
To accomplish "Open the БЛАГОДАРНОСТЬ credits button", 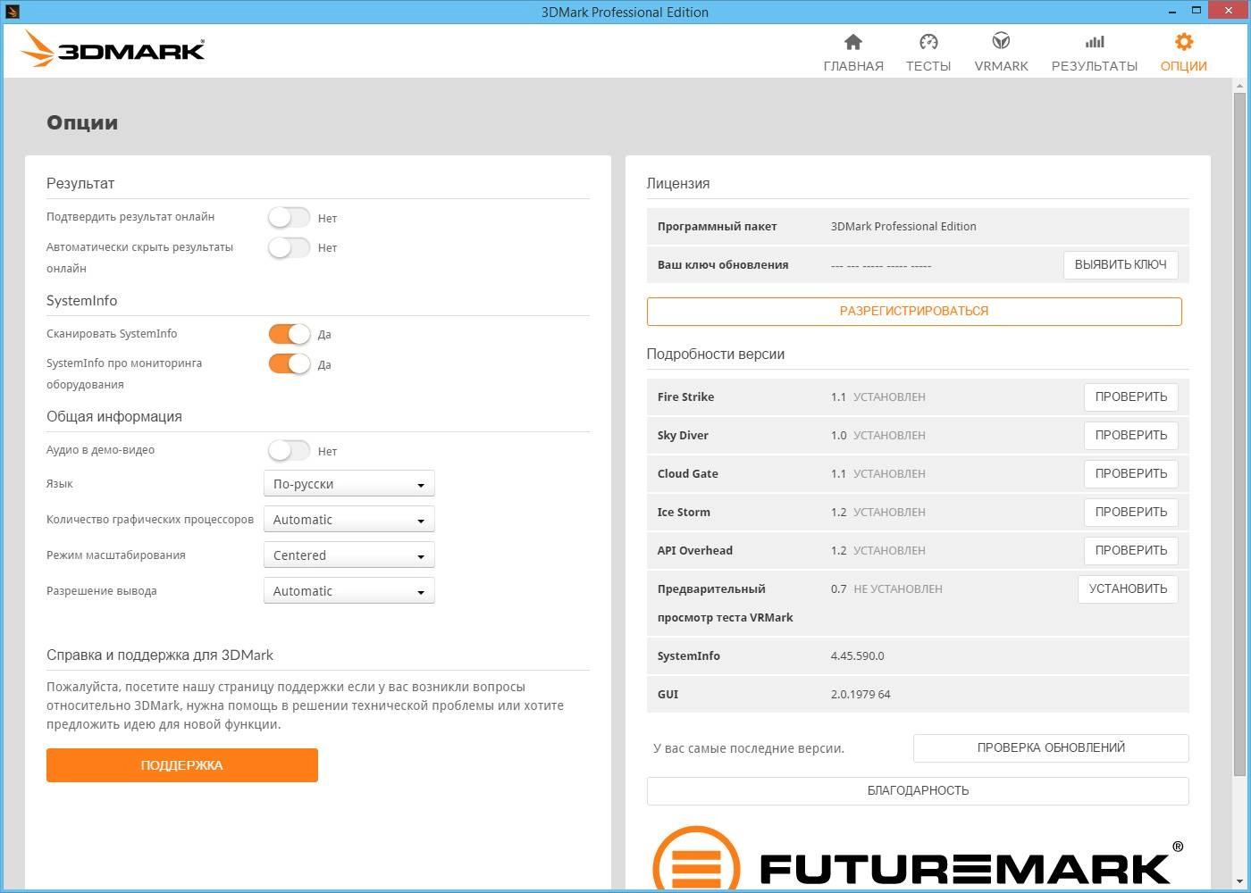I will (x=918, y=790).
